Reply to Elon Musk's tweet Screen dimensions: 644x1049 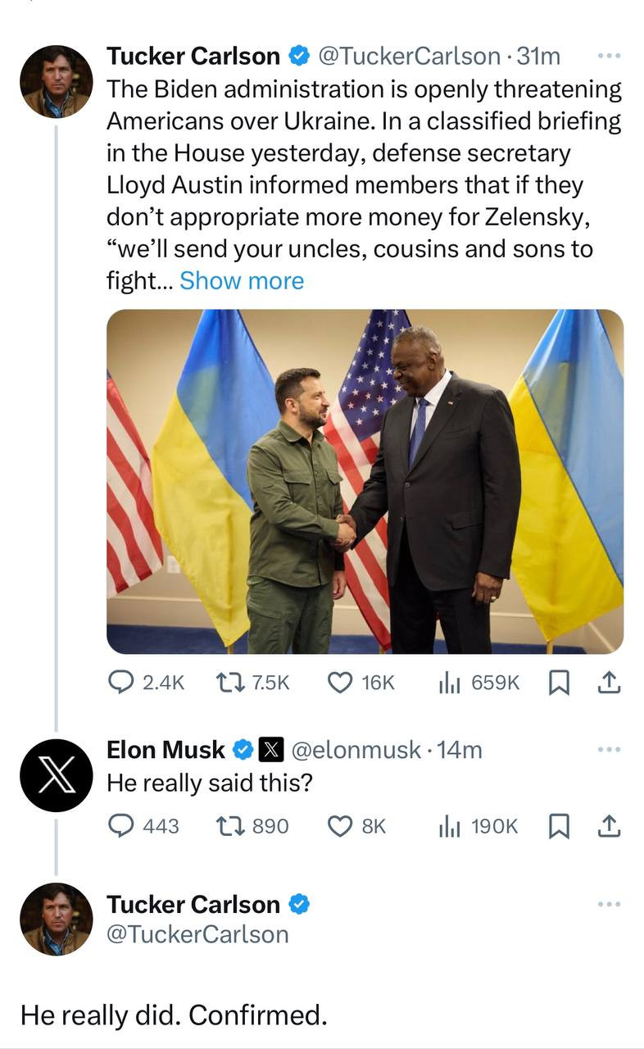(122, 826)
